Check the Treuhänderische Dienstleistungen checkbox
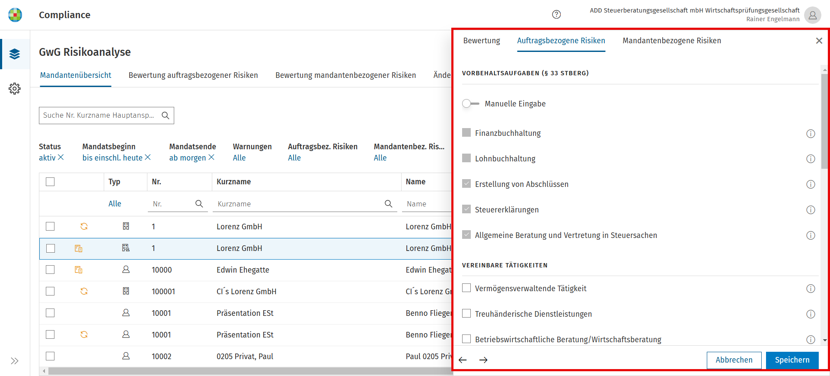The width and height of the screenshot is (830, 376). coord(466,314)
